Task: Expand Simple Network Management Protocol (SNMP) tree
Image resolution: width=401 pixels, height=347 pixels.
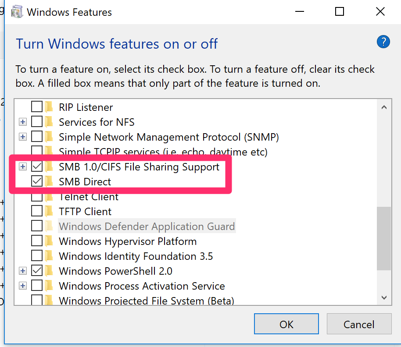Action: (23, 137)
